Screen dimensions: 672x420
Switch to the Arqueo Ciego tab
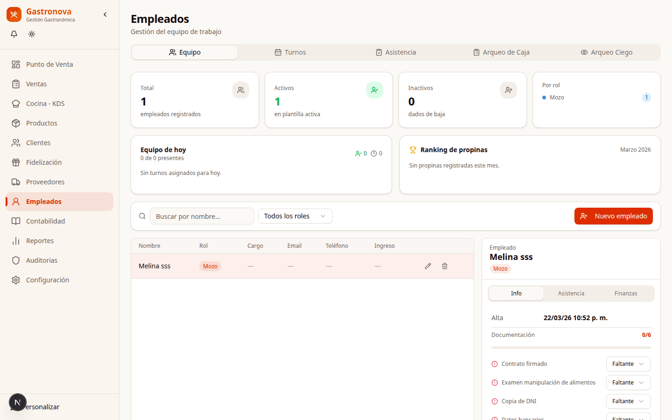[606, 52]
